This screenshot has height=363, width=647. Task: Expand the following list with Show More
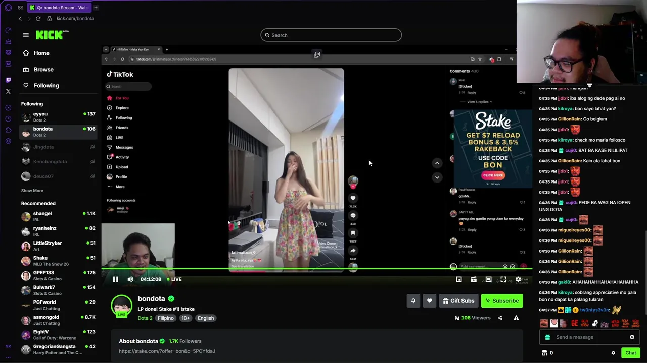coord(32,191)
